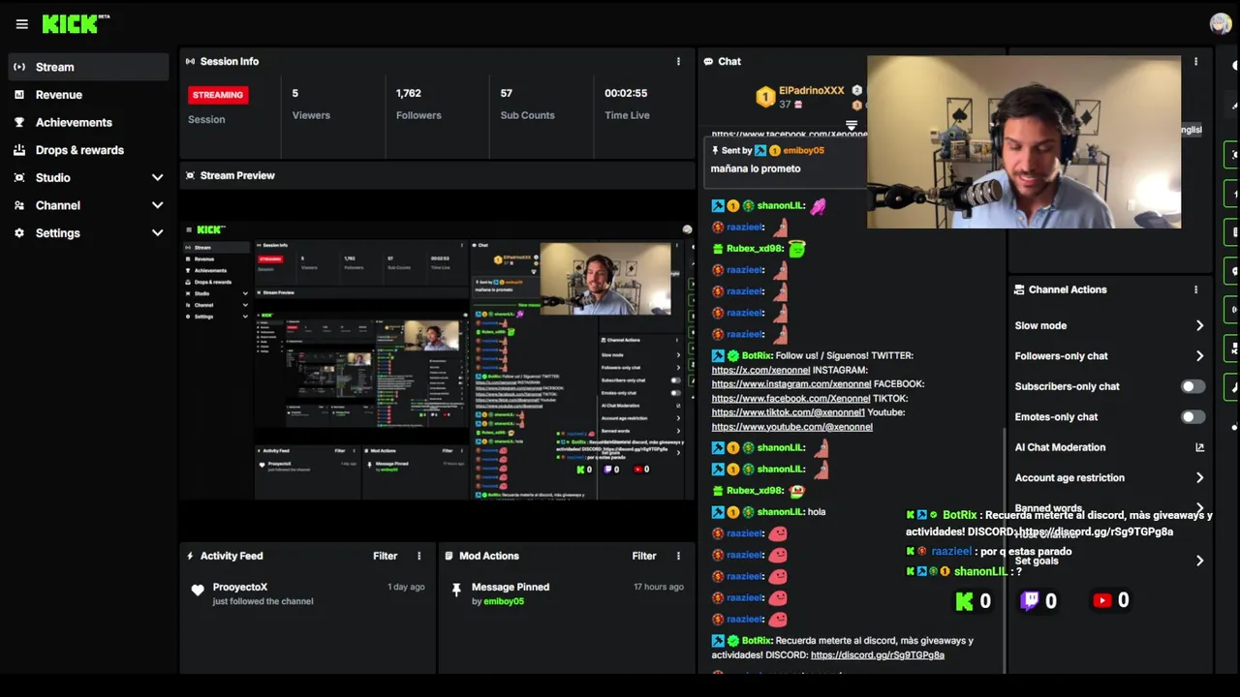Click the gold rank 1 badge by ElPadrinoXXX
Screen dimensions: 1240x697
[765, 97]
